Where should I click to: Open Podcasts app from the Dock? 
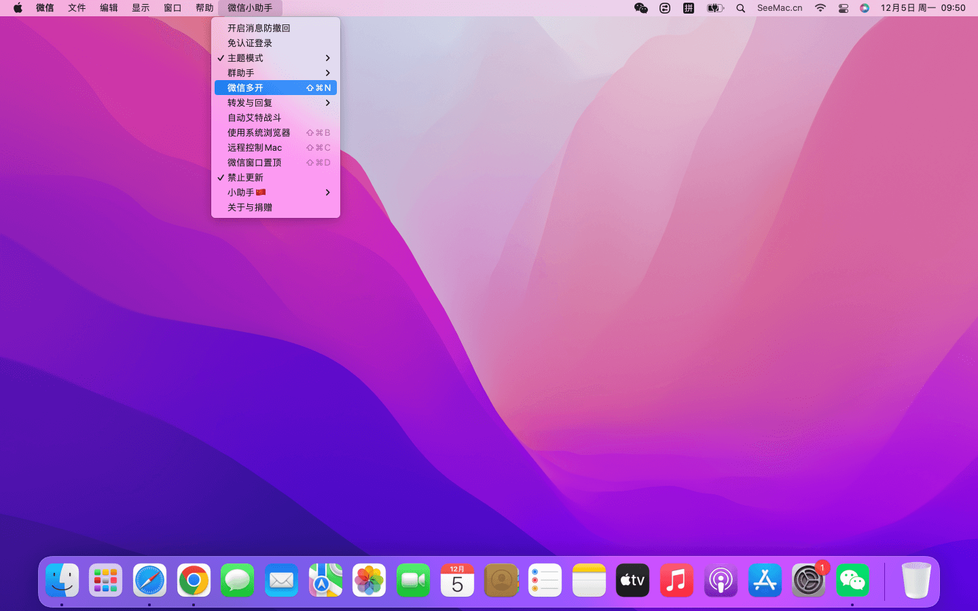(721, 581)
